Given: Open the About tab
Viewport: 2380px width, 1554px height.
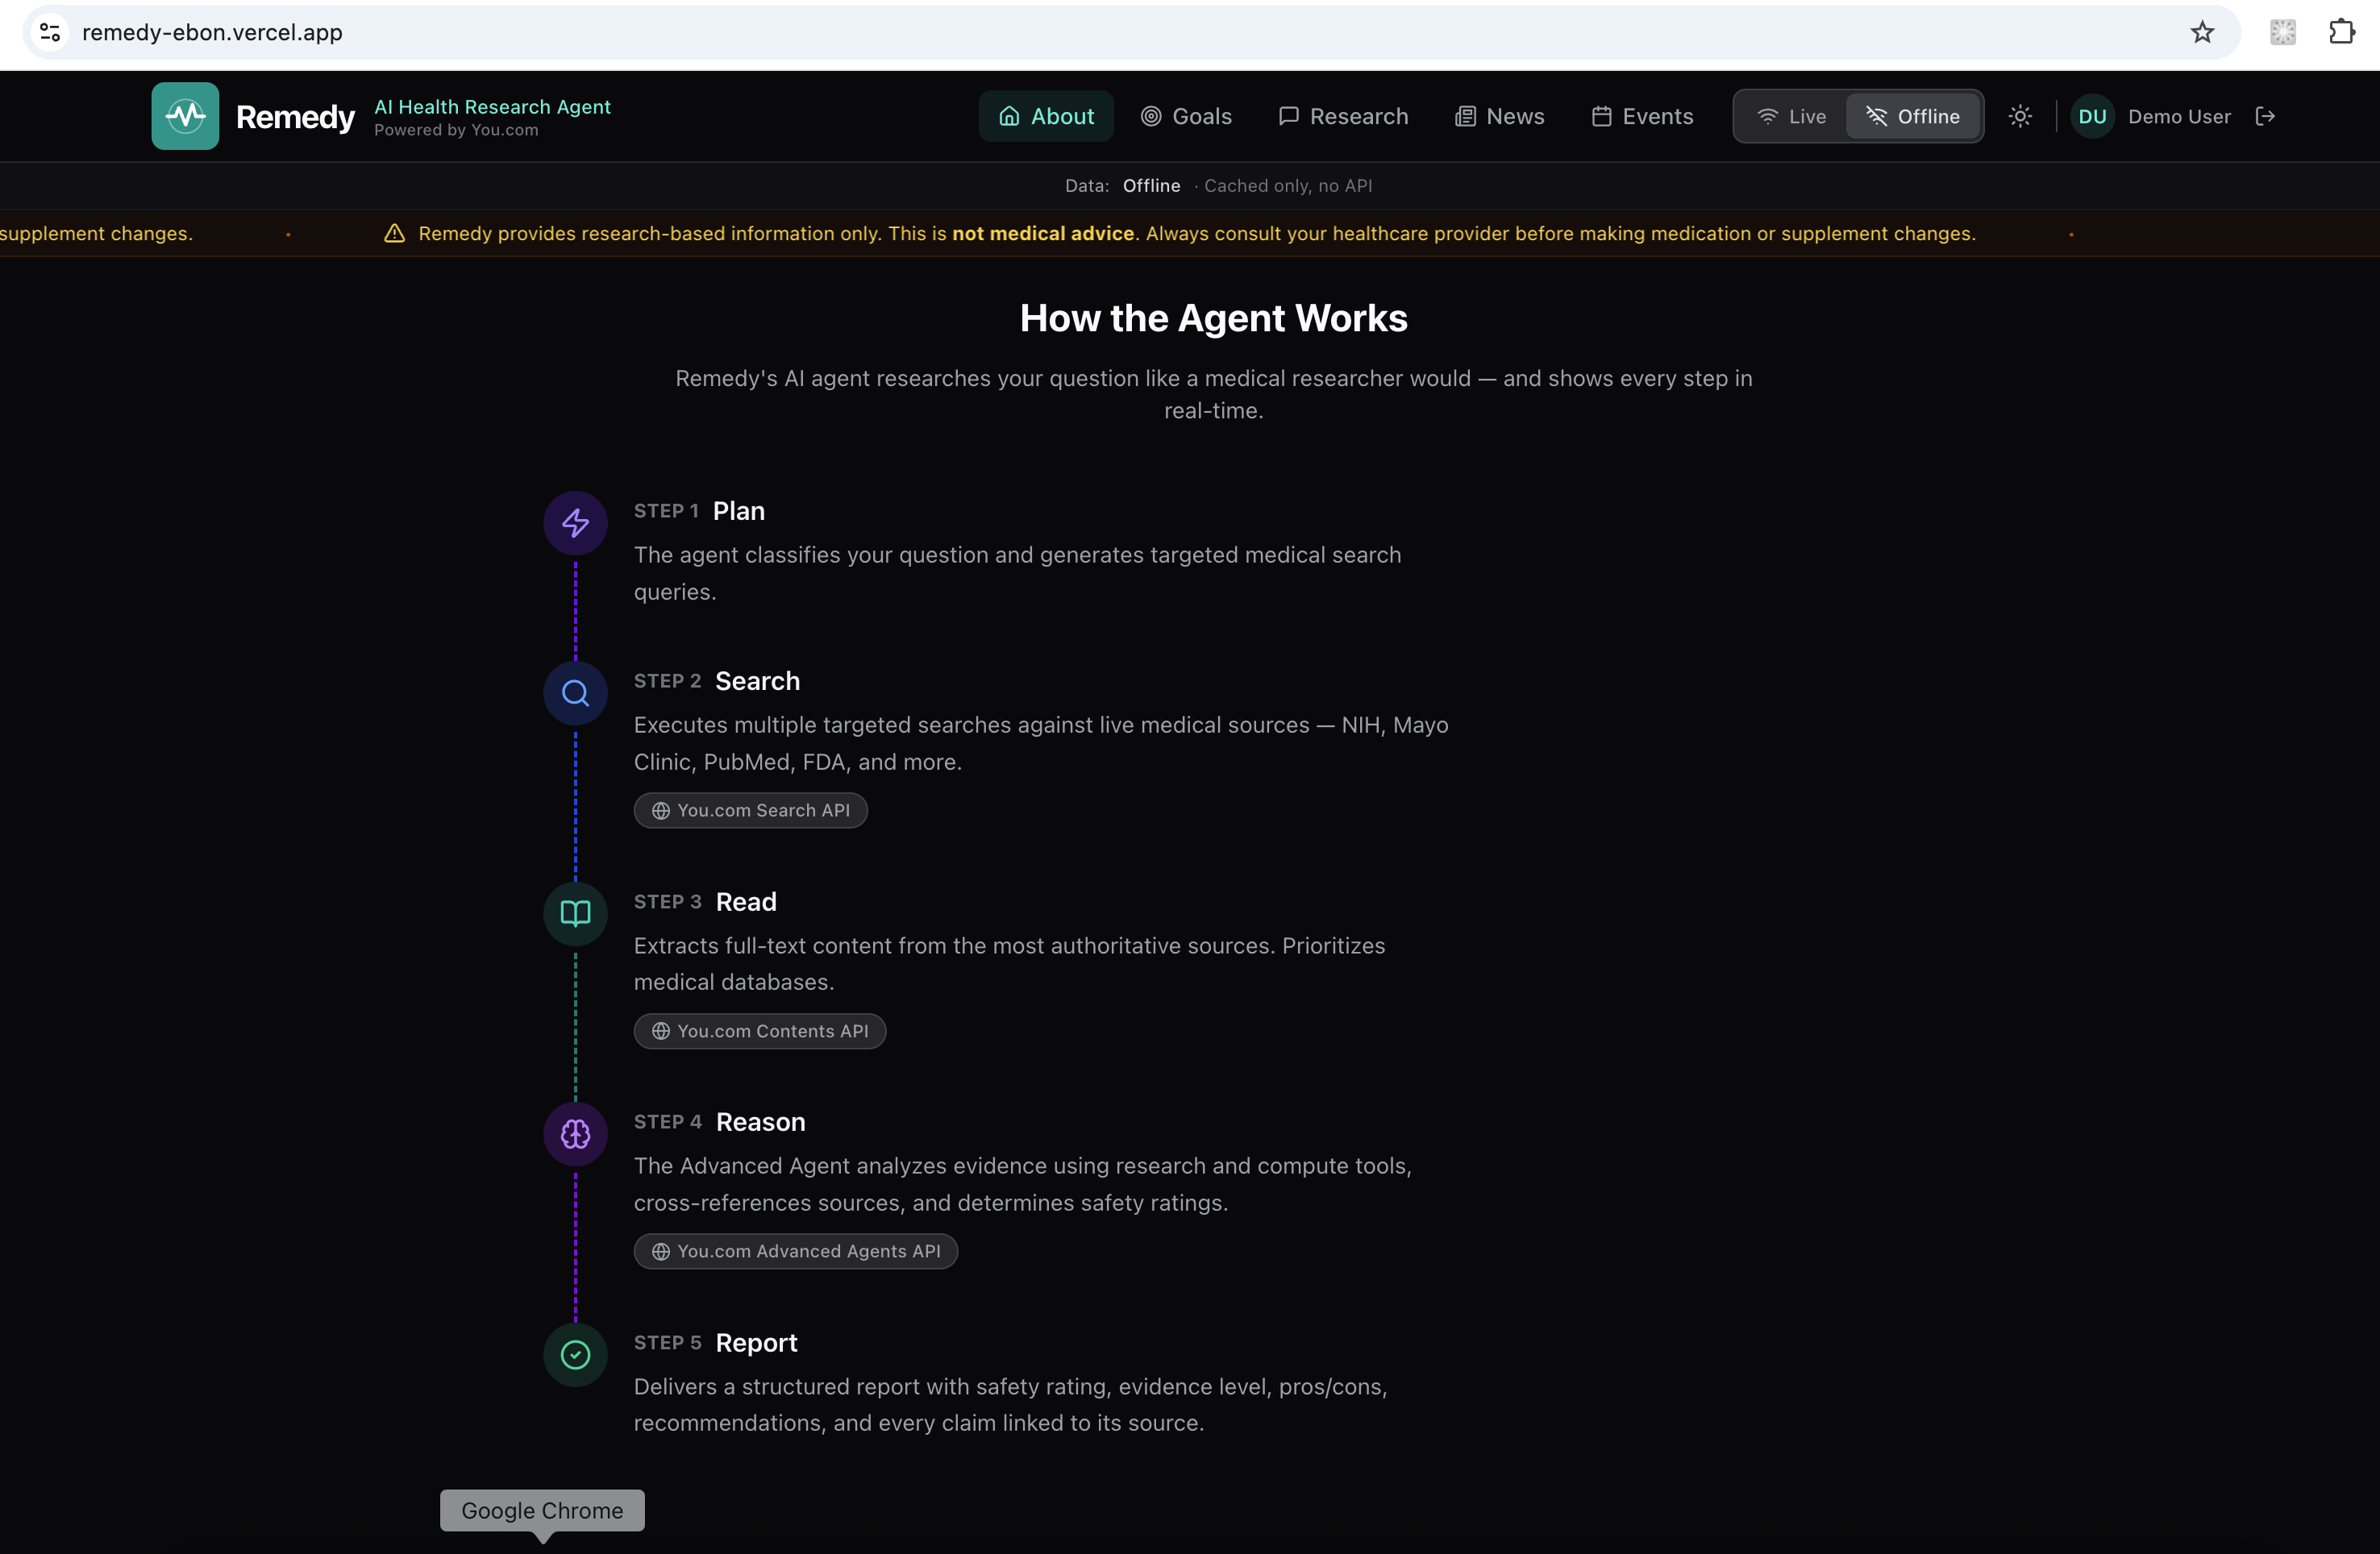Looking at the screenshot, I should (x=1045, y=116).
